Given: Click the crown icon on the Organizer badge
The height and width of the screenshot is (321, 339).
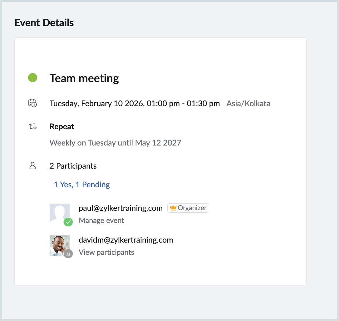Looking at the screenshot, I should pos(173,208).
